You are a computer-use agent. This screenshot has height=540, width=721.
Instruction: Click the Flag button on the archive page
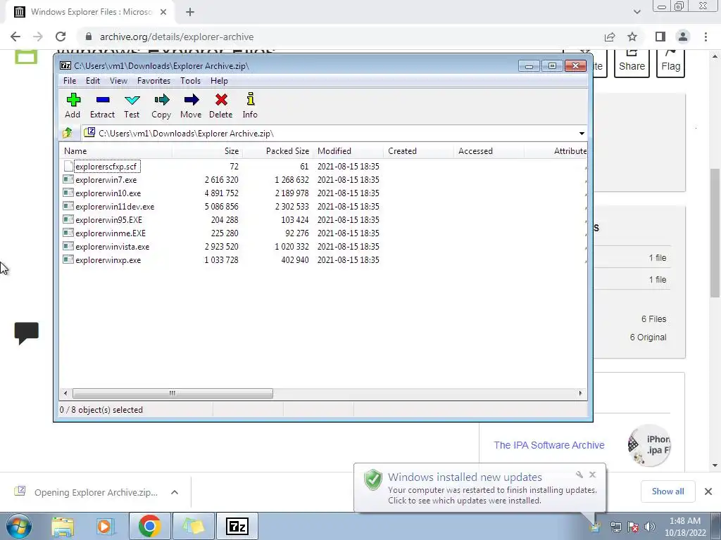[670, 63]
